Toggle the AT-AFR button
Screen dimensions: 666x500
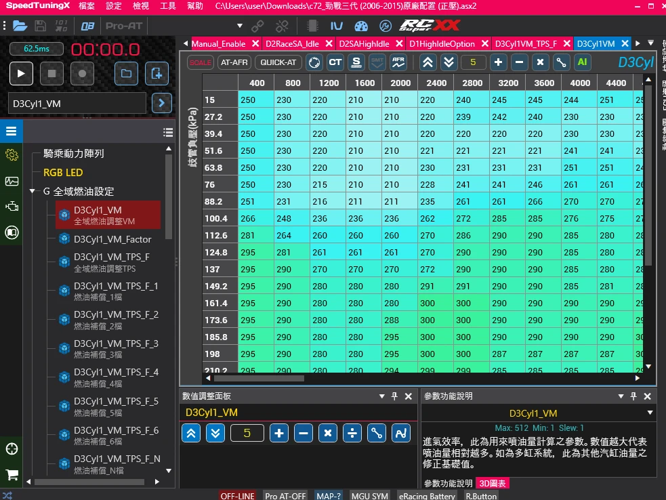(234, 62)
